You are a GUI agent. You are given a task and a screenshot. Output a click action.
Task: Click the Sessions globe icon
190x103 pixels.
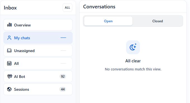[x=9, y=89]
